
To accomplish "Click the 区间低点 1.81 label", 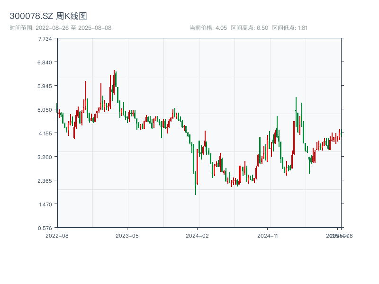I will tap(289, 28).
